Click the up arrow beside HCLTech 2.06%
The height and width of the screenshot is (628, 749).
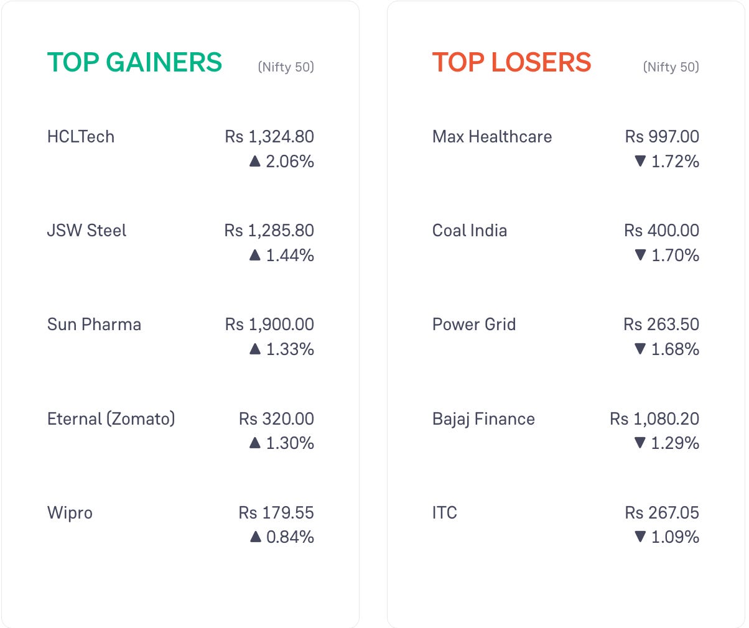coord(254,162)
